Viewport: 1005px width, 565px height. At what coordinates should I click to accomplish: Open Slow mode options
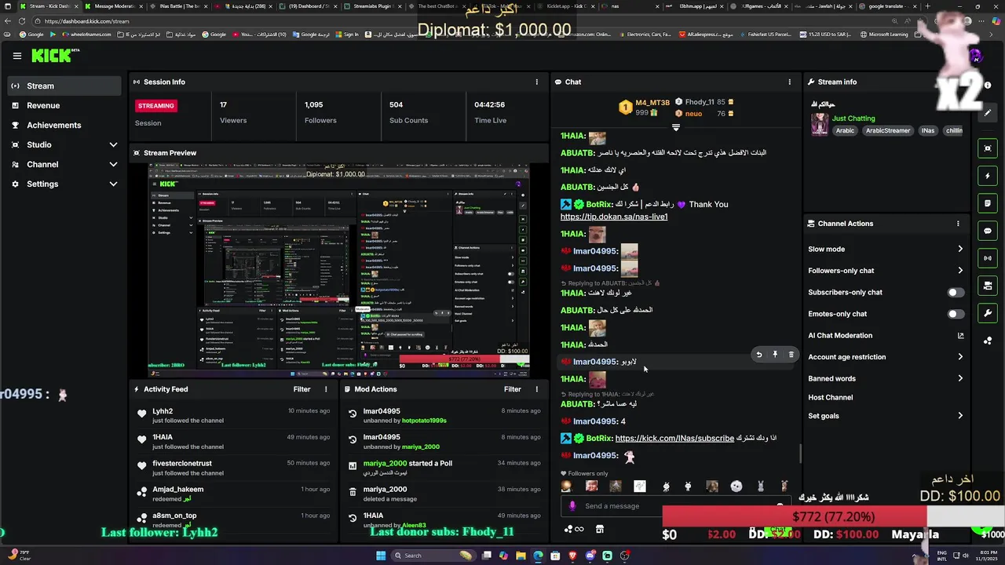tap(886, 250)
